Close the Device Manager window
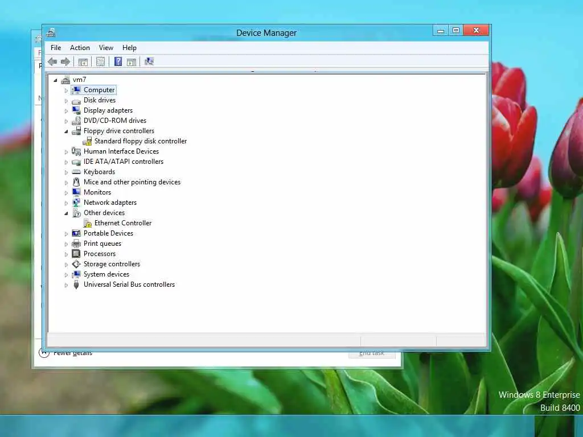 [476, 31]
